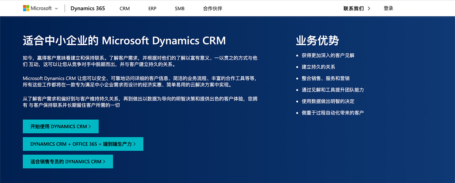Click 登录 to sign in
455x183 pixels.
[x=388, y=8]
